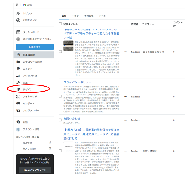Viewport: 187px width, 177px height.
Task: Open トピック from the sidebar
Action: click(x=28, y=13)
